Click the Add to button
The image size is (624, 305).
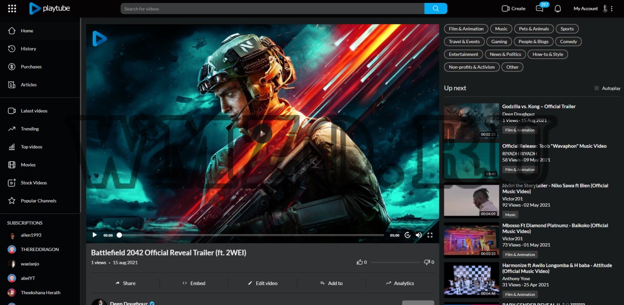point(331,283)
